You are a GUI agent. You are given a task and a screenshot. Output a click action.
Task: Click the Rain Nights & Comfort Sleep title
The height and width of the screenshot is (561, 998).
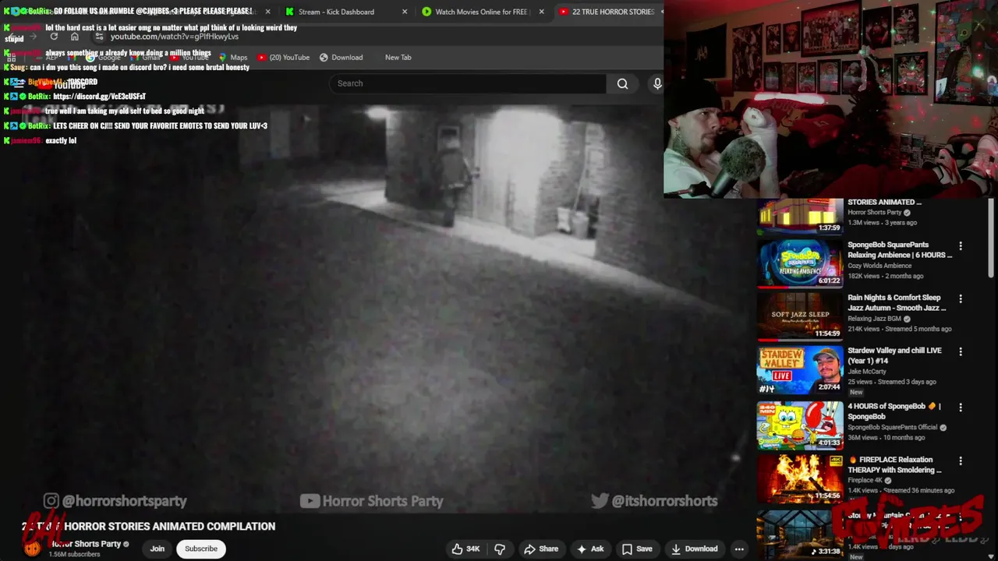click(897, 302)
